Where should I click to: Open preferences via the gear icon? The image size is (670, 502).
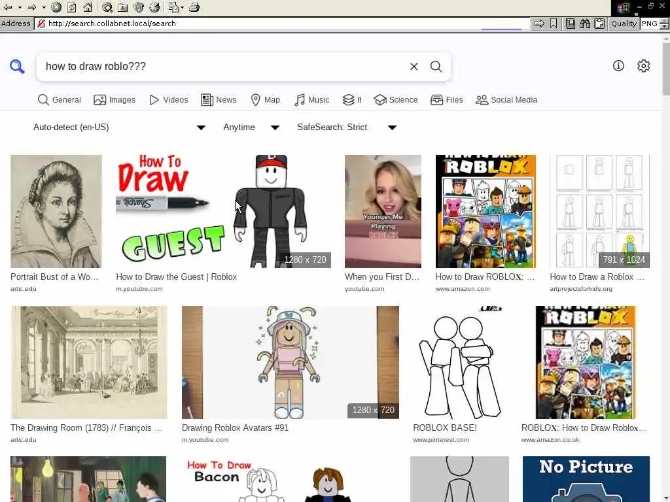point(644,66)
